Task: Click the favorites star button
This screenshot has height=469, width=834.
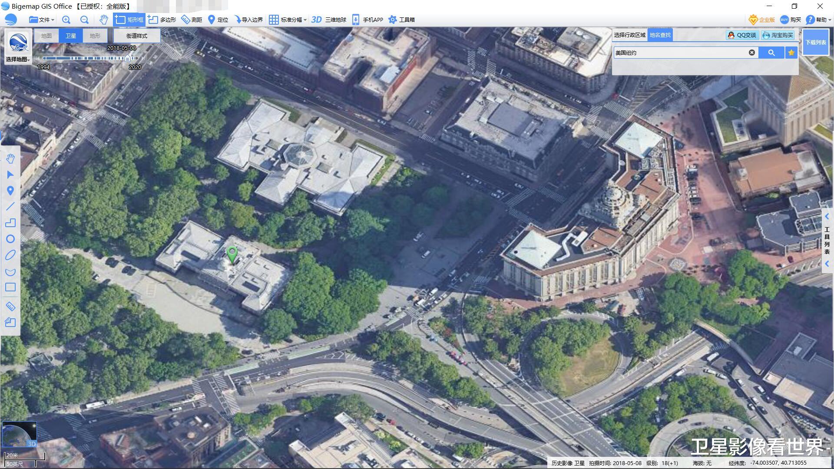Action: [791, 53]
